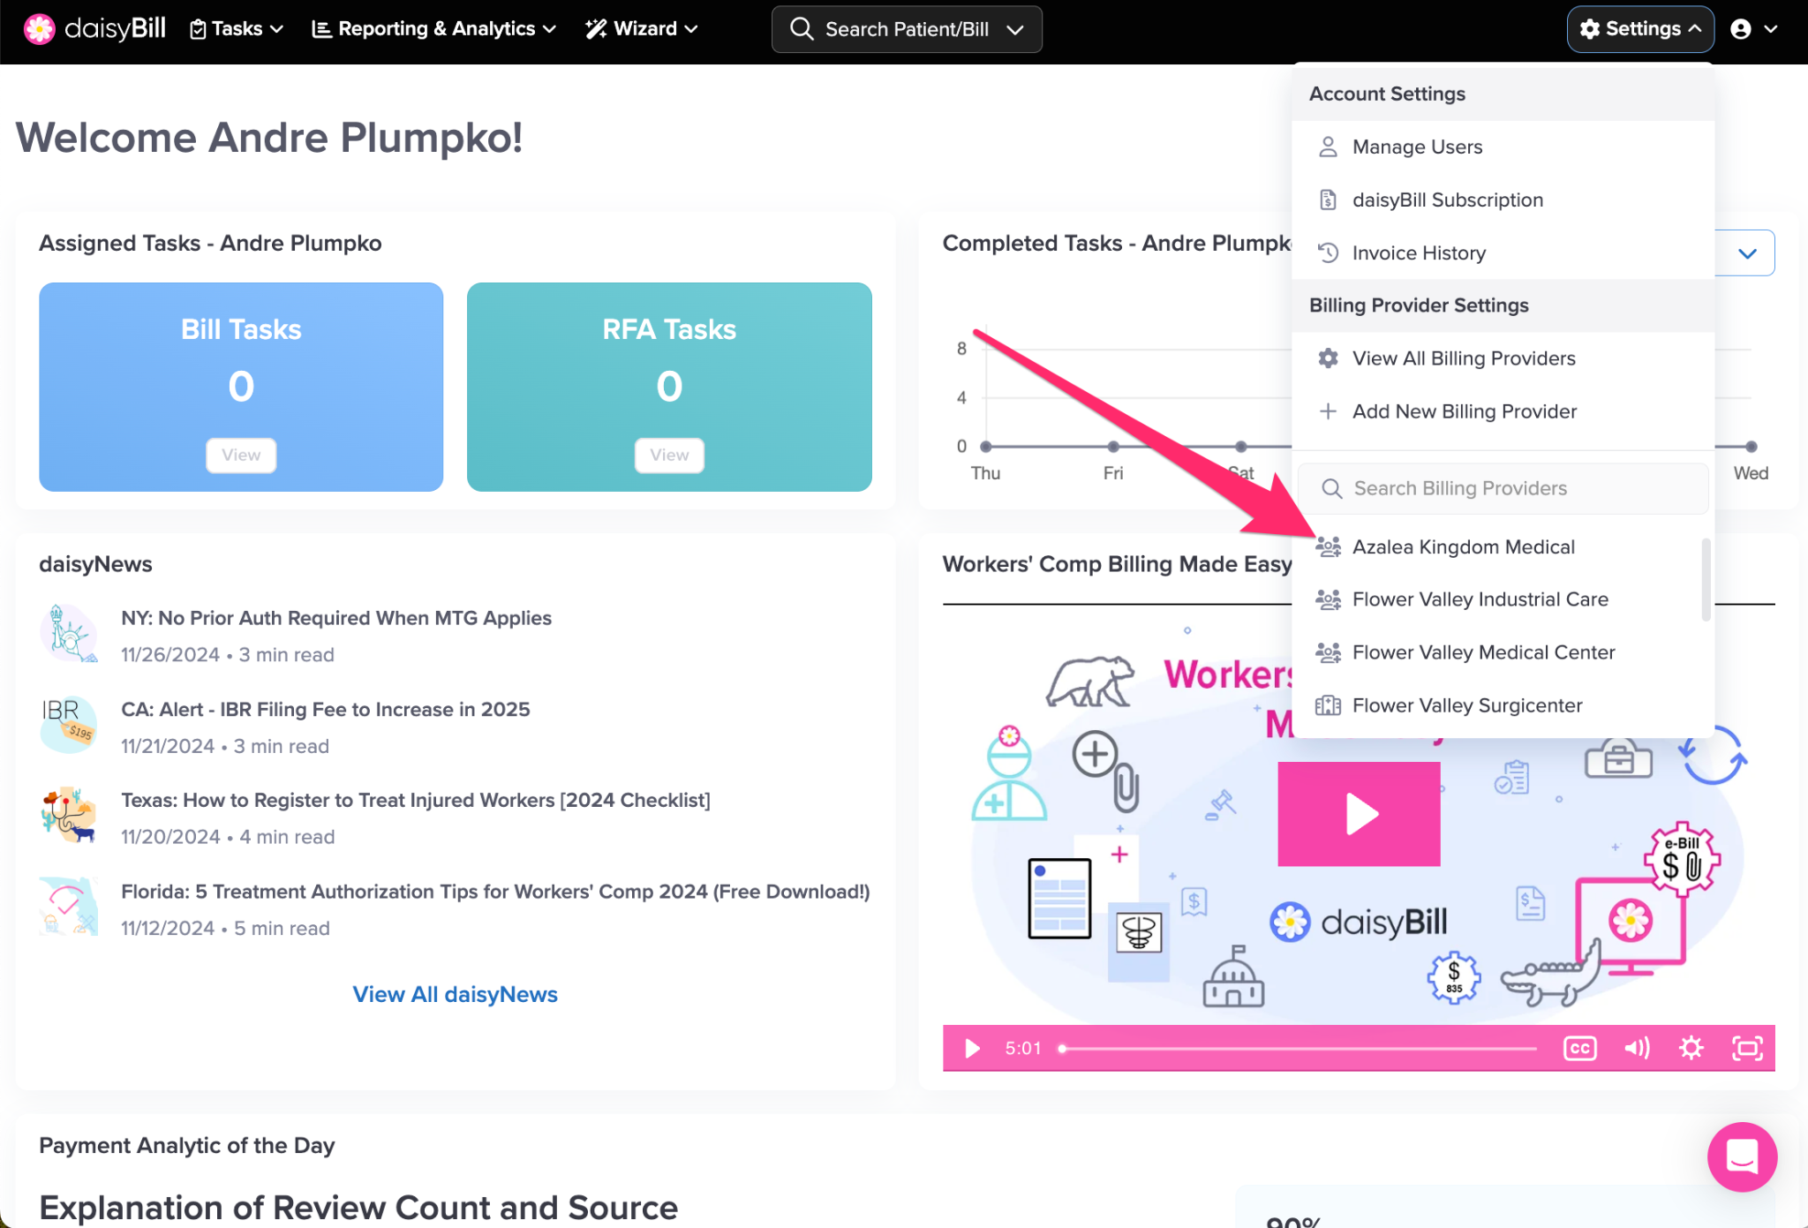Open the user account avatar menu
Screen dimensions: 1808x1228
pos(1752,29)
